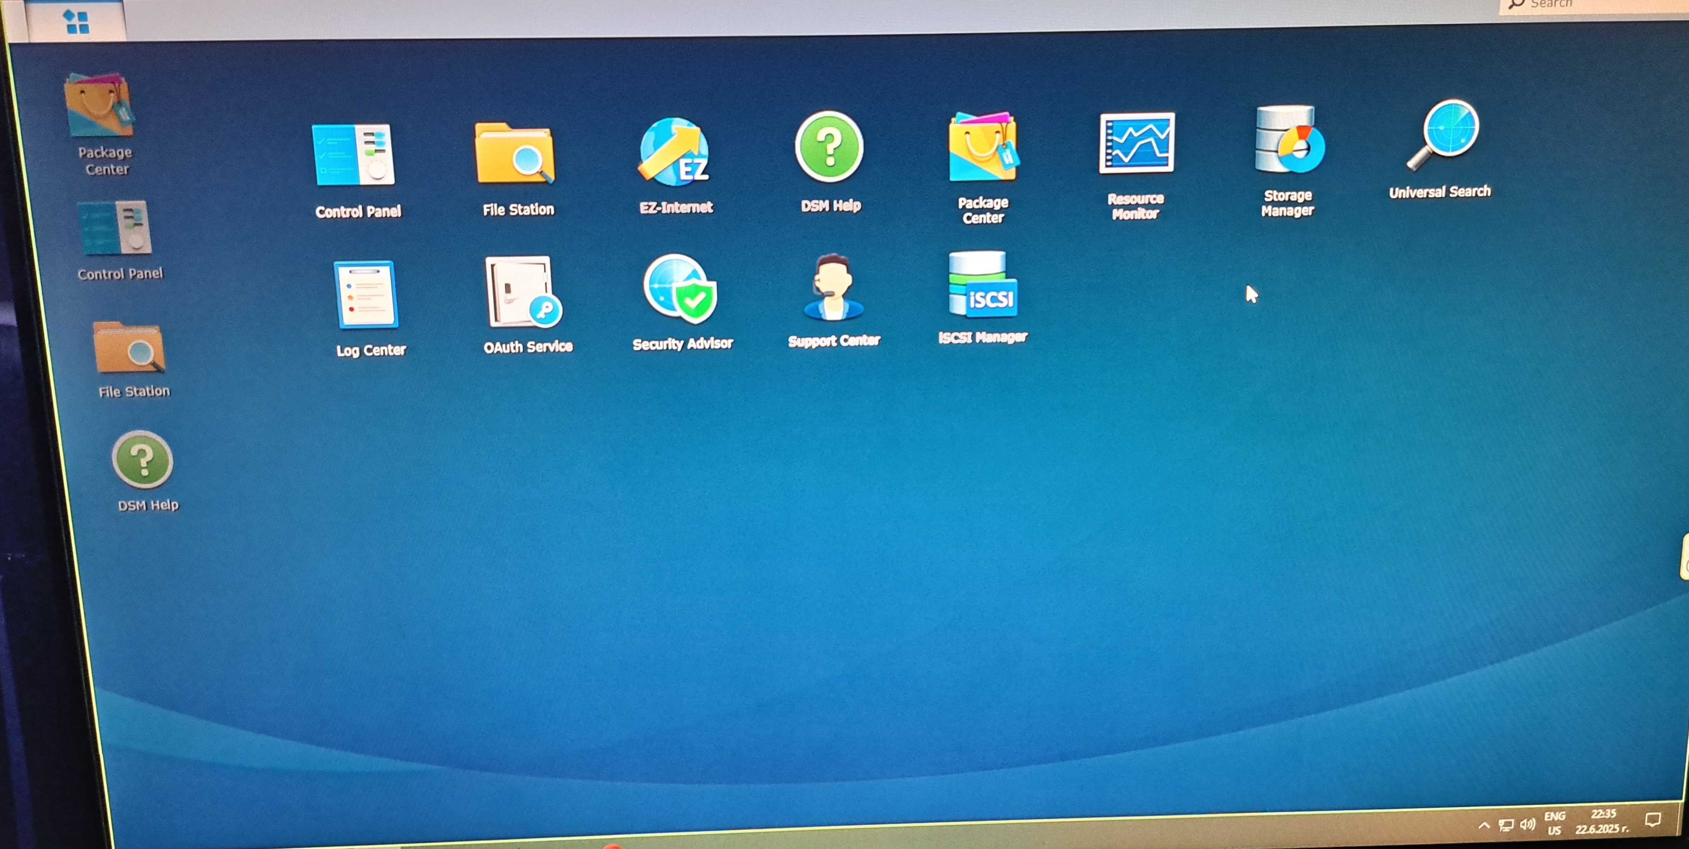Viewport: 1689px width, 849px height.
Task: Open DSM Help desktop shortcut
Action: click(146, 471)
